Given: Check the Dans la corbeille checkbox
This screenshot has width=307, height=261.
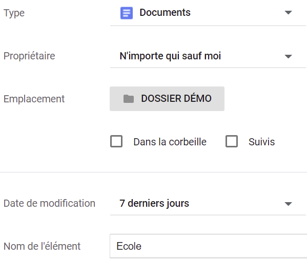Looking at the screenshot, I should [x=116, y=141].
